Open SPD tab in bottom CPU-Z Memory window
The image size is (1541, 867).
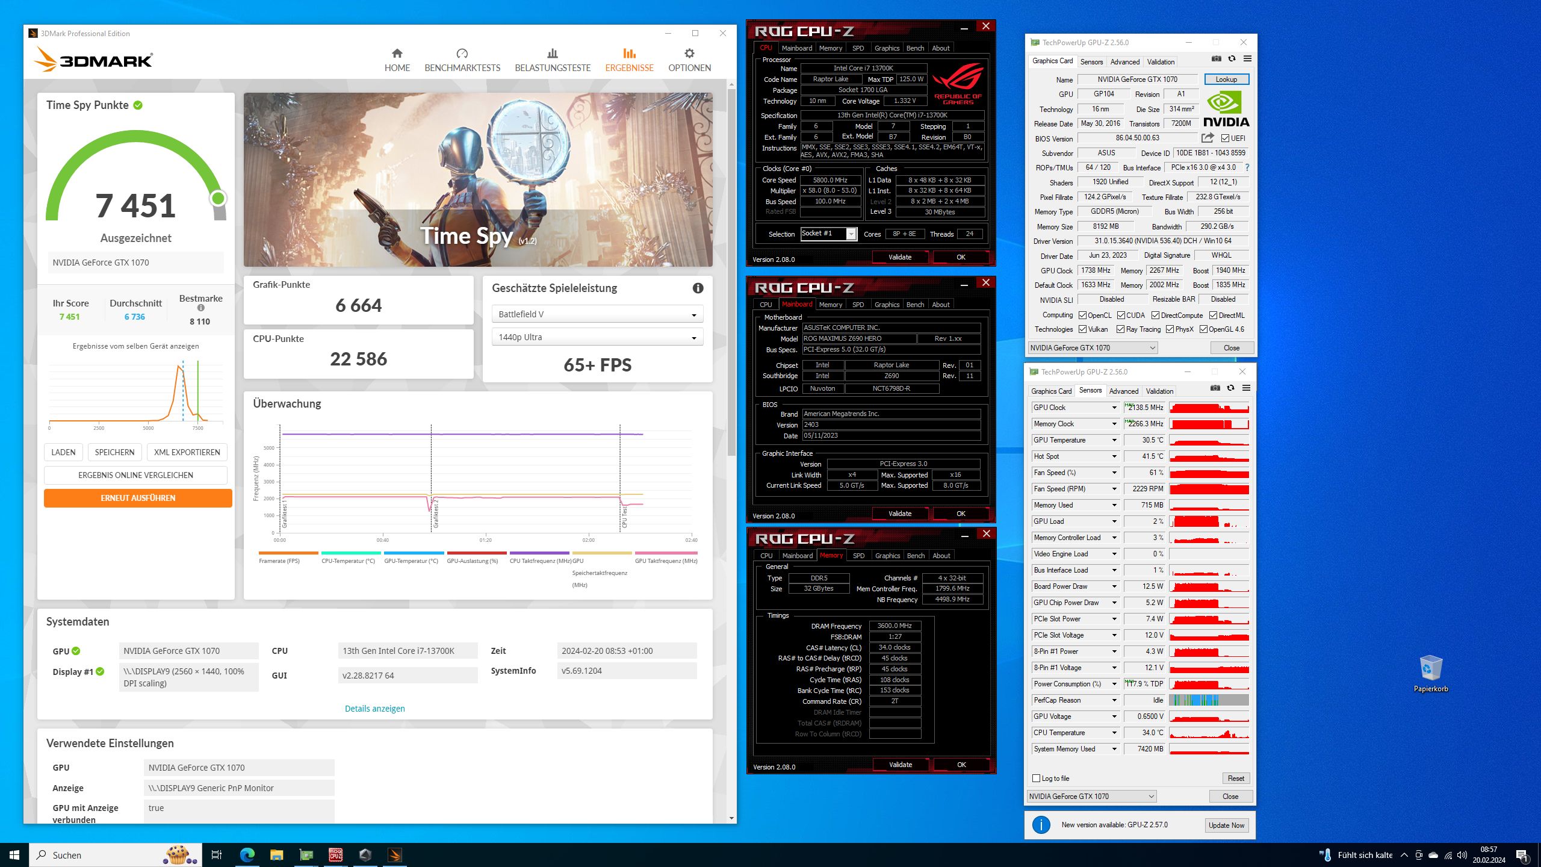point(859,556)
